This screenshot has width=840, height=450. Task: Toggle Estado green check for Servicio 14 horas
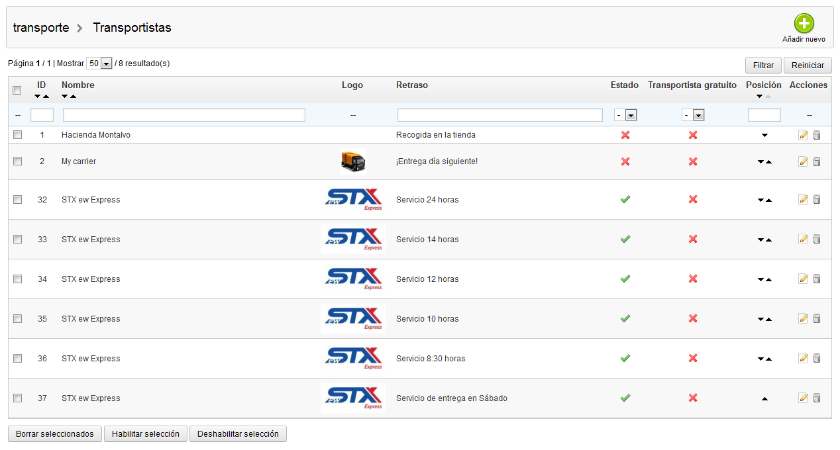[x=625, y=239]
